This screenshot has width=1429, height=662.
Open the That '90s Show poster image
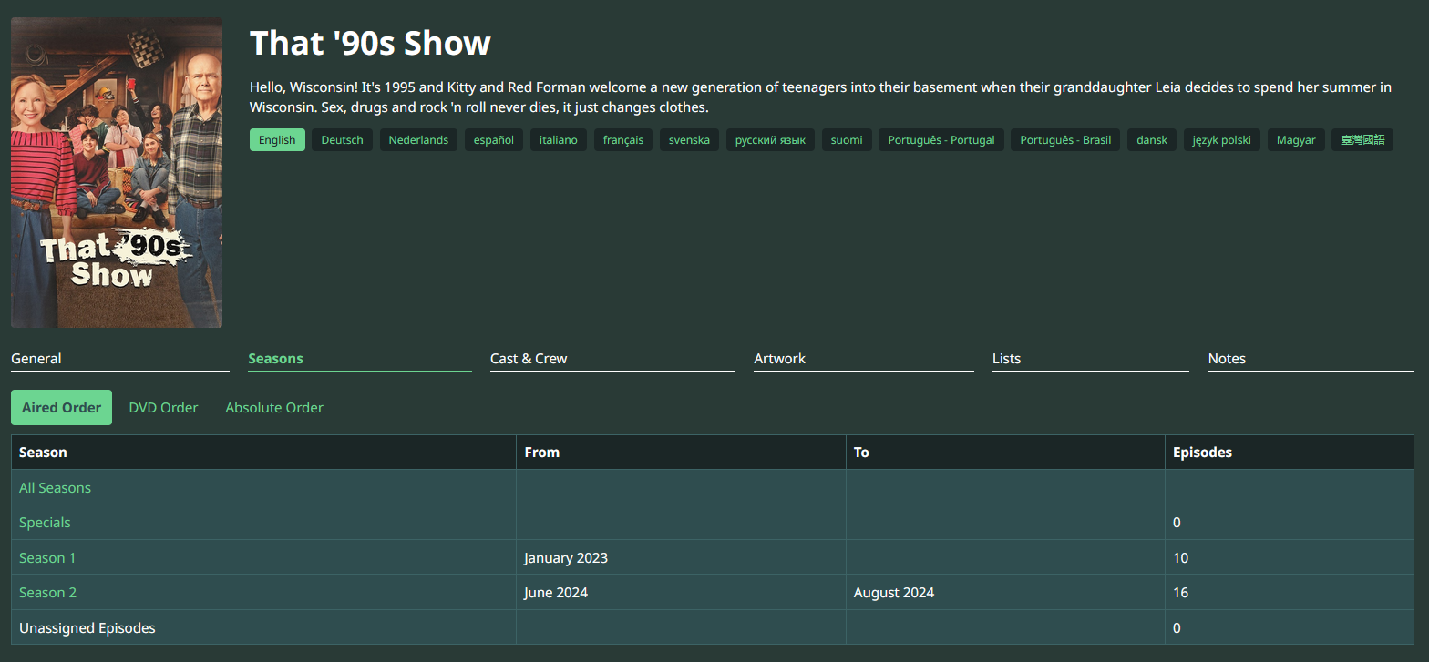[117, 172]
